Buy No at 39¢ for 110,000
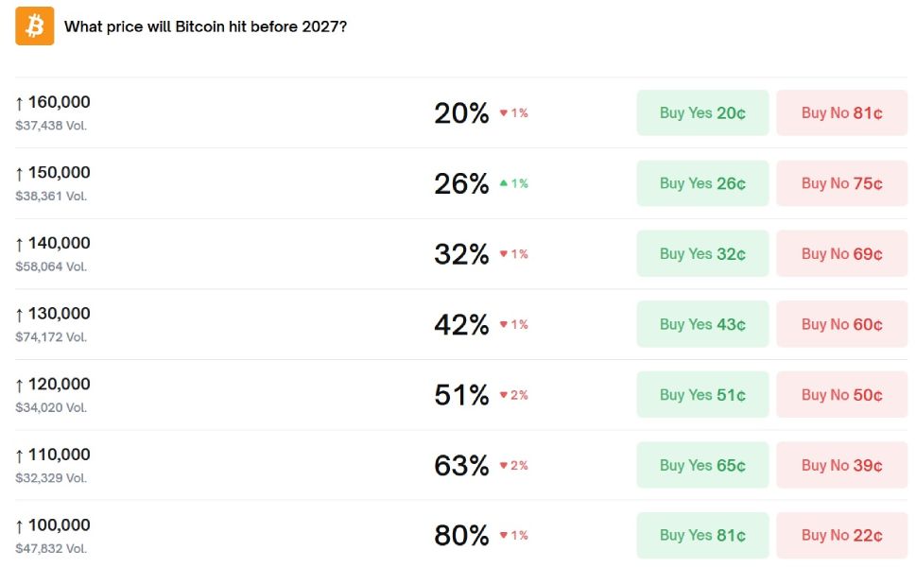 [842, 465]
